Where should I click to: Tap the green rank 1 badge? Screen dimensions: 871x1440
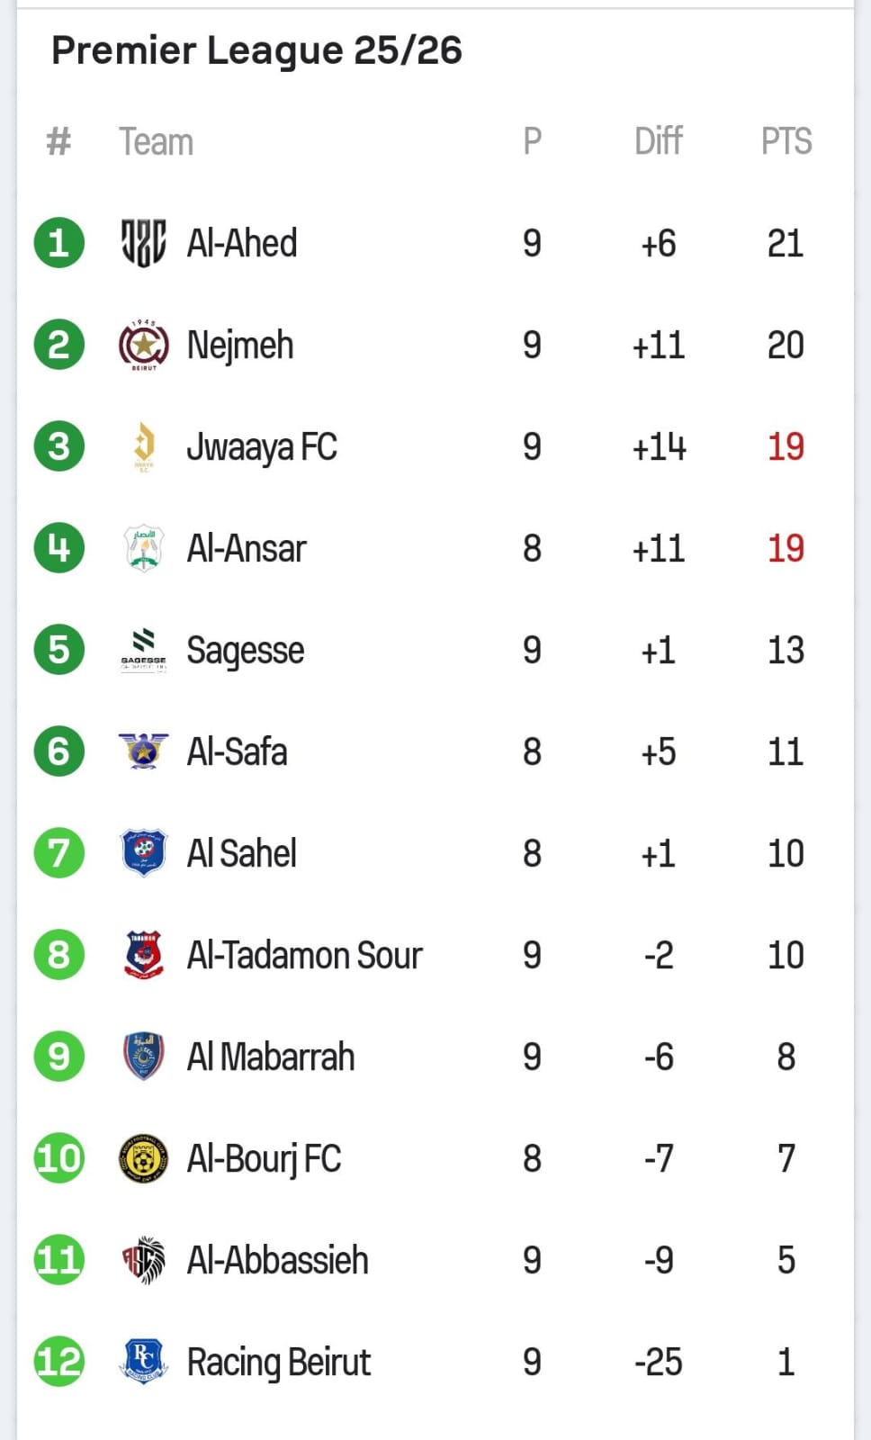[x=59, y=243]
